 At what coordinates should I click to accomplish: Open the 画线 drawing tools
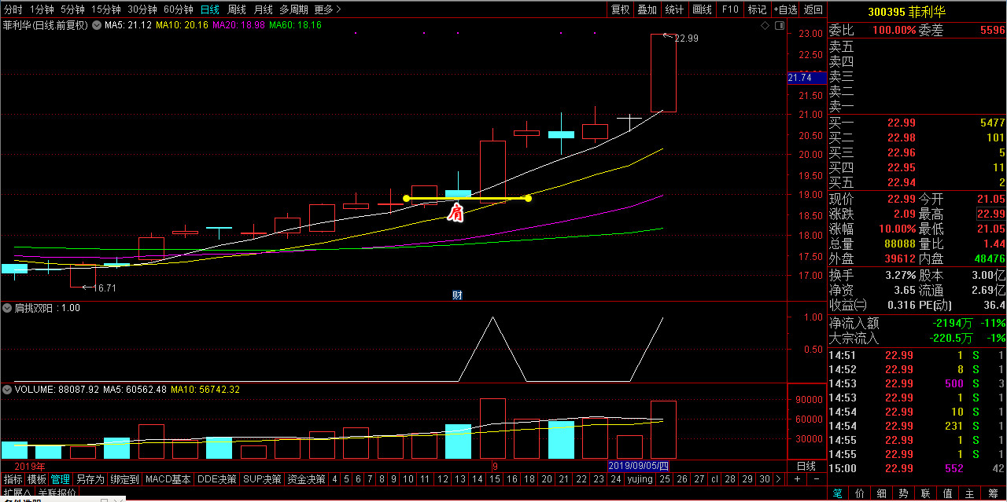coord(702,9)
